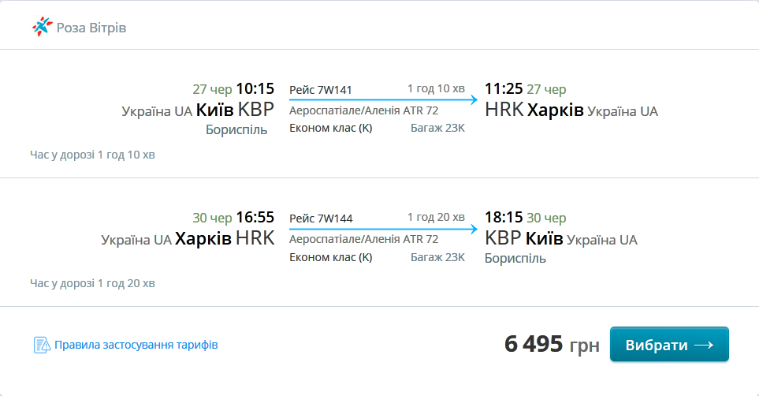Open the Правила застосування тарифів link
This screenshot has width=759, height=396.
(136, 345)
